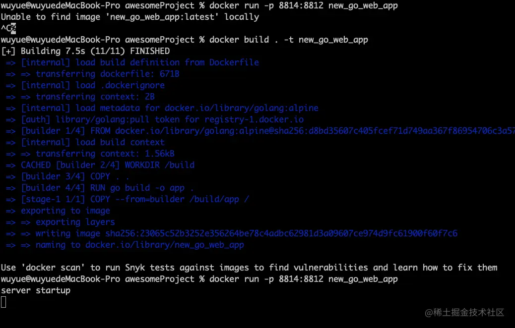515x328 pixels.
Task: Click 'Unable to find image' error line
Action: click(130, 17)
